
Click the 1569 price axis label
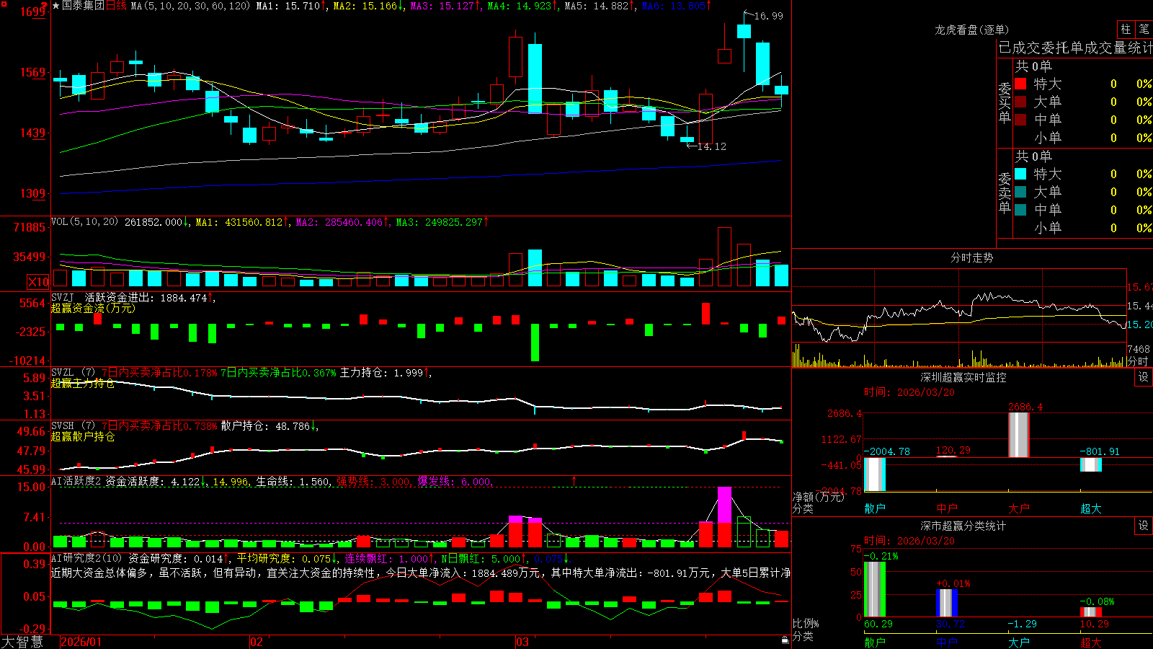32,72
